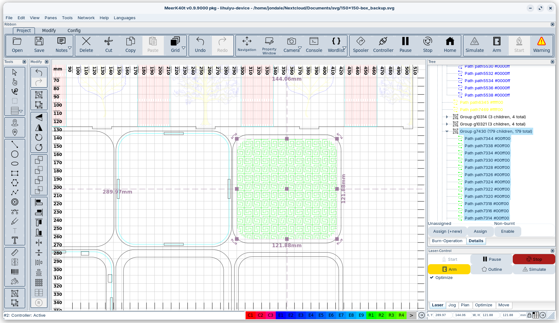Image resolution: width=559 pixels, height=323 pixels.
Task: Select the C1 red color swatch
Action: tap(250, 315)
